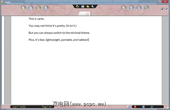
Task: Click the 'Page 1 of 1' status indicator
Action: pos(47,107)
